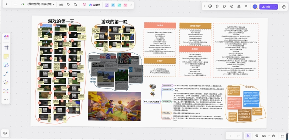The height and width of the screenshot is (140, 289).
Task: Click the 游戏基本指令 gold header block
Action: tap(195, 26)
